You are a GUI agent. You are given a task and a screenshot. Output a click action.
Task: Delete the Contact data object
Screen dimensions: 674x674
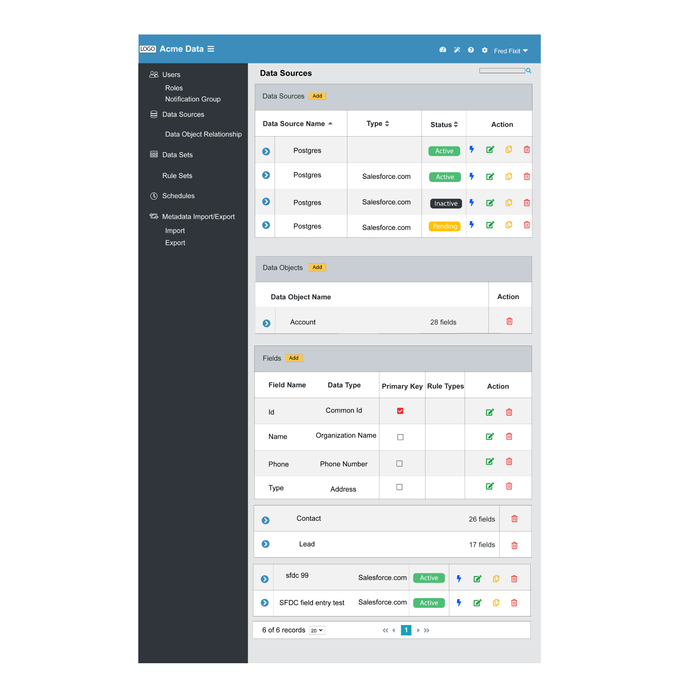click(x=514, y=519)
